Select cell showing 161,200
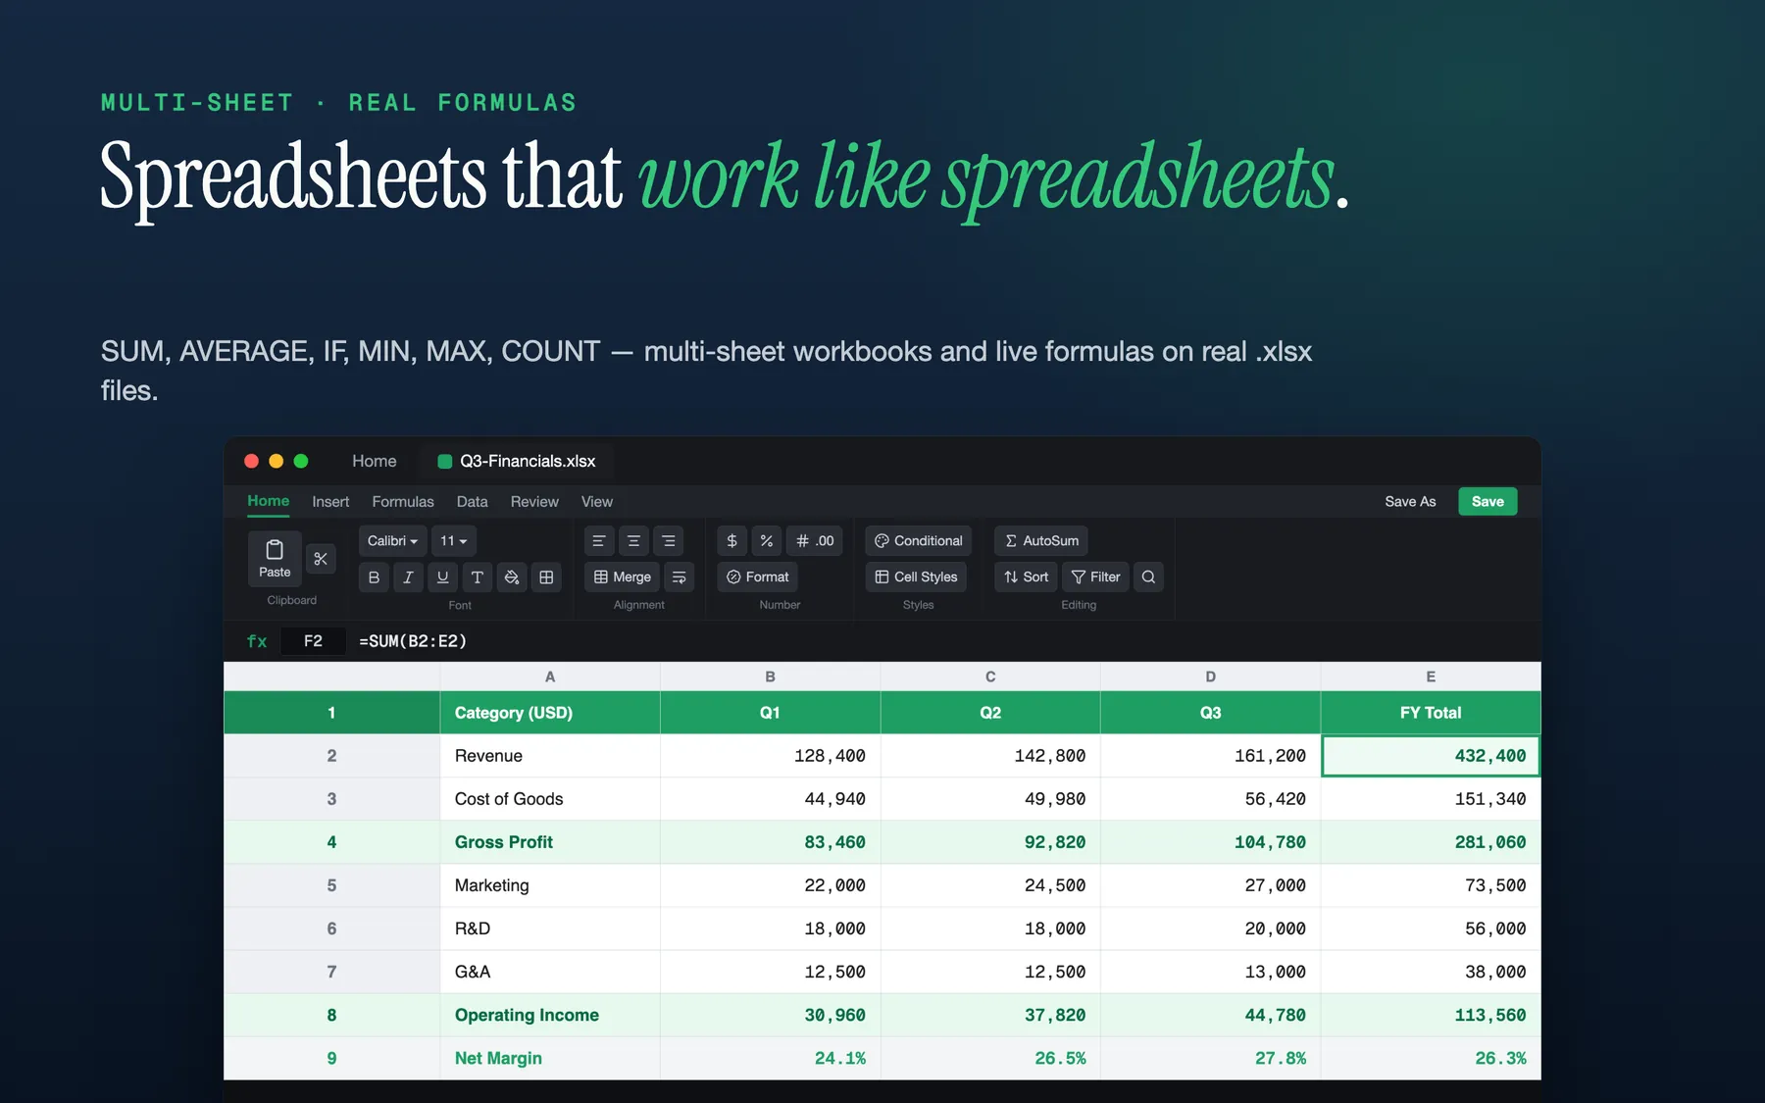The width and height of the screenshot is (1765, 1103). tap(1211, 756)
